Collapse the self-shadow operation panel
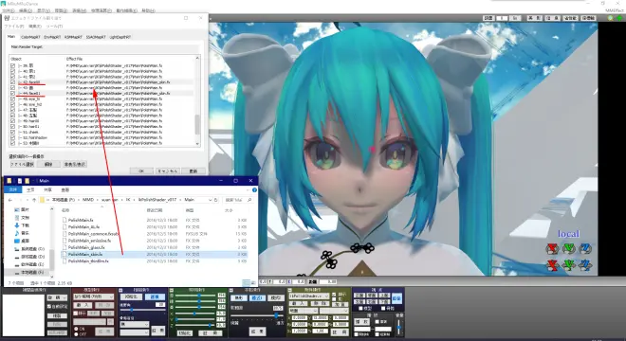 click(230, 290)
